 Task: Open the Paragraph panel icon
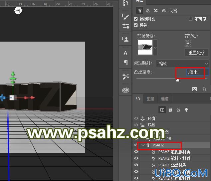(126, 63)
